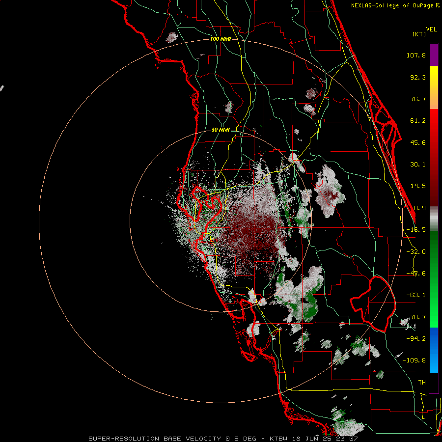Select the -0.9 value on the velocity scale
442x442 pixels.
tap(418, 208)
